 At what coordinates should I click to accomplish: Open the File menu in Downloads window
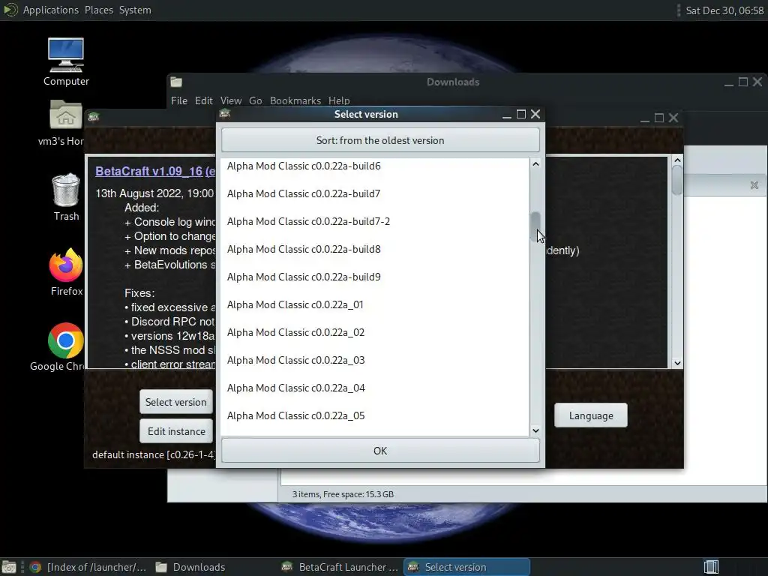click(x=178, y=100)
